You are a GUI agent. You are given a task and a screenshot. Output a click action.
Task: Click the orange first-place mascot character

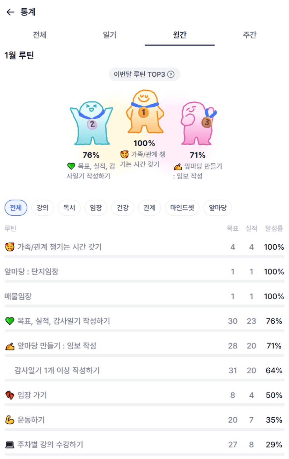(144, 112)
